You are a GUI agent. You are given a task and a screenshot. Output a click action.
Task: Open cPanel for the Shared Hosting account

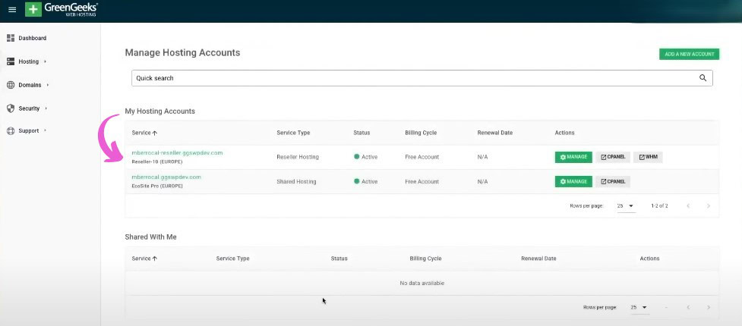point(613,181)
